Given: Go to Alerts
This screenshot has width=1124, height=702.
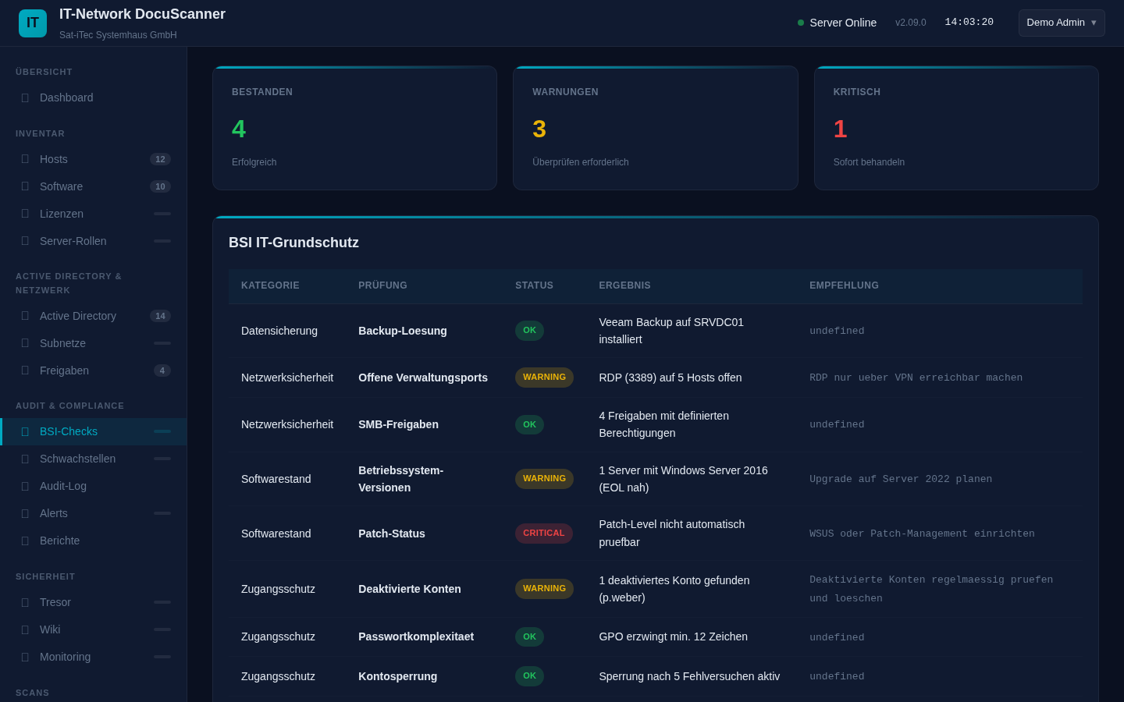Looking at the screenshot, I should click(x=94, y=513).
